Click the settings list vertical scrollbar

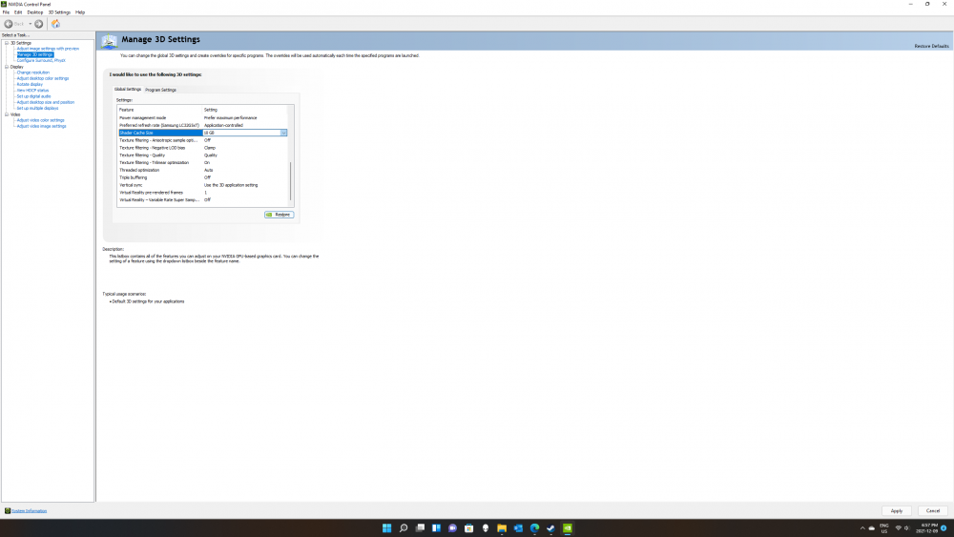[291, 180]
